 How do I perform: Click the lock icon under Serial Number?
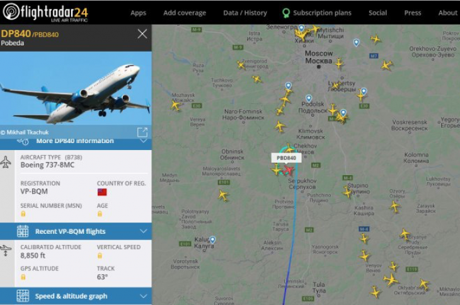[23, 214]
